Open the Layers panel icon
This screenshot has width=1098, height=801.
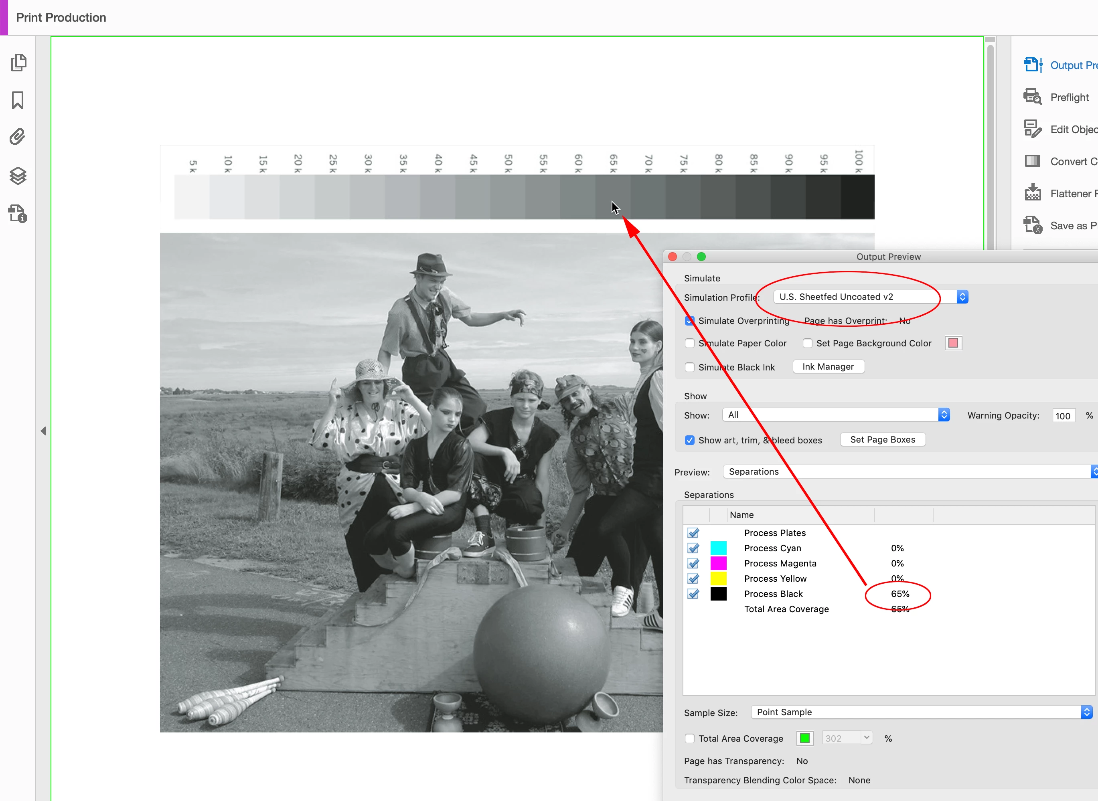(x=18, y=176)
